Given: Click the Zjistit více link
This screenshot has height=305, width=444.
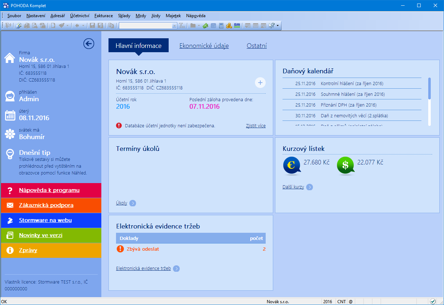Looking at the screenshot, I should click(256, 126).
